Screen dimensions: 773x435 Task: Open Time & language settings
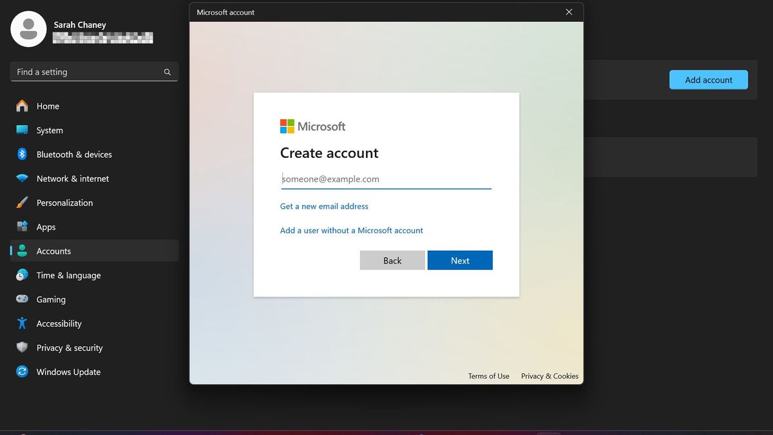(x=68, y=275)
